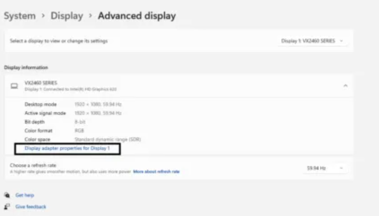Click the Advanced display heading
The height and width of the screenshot is (216, 379).
(137, 16)
